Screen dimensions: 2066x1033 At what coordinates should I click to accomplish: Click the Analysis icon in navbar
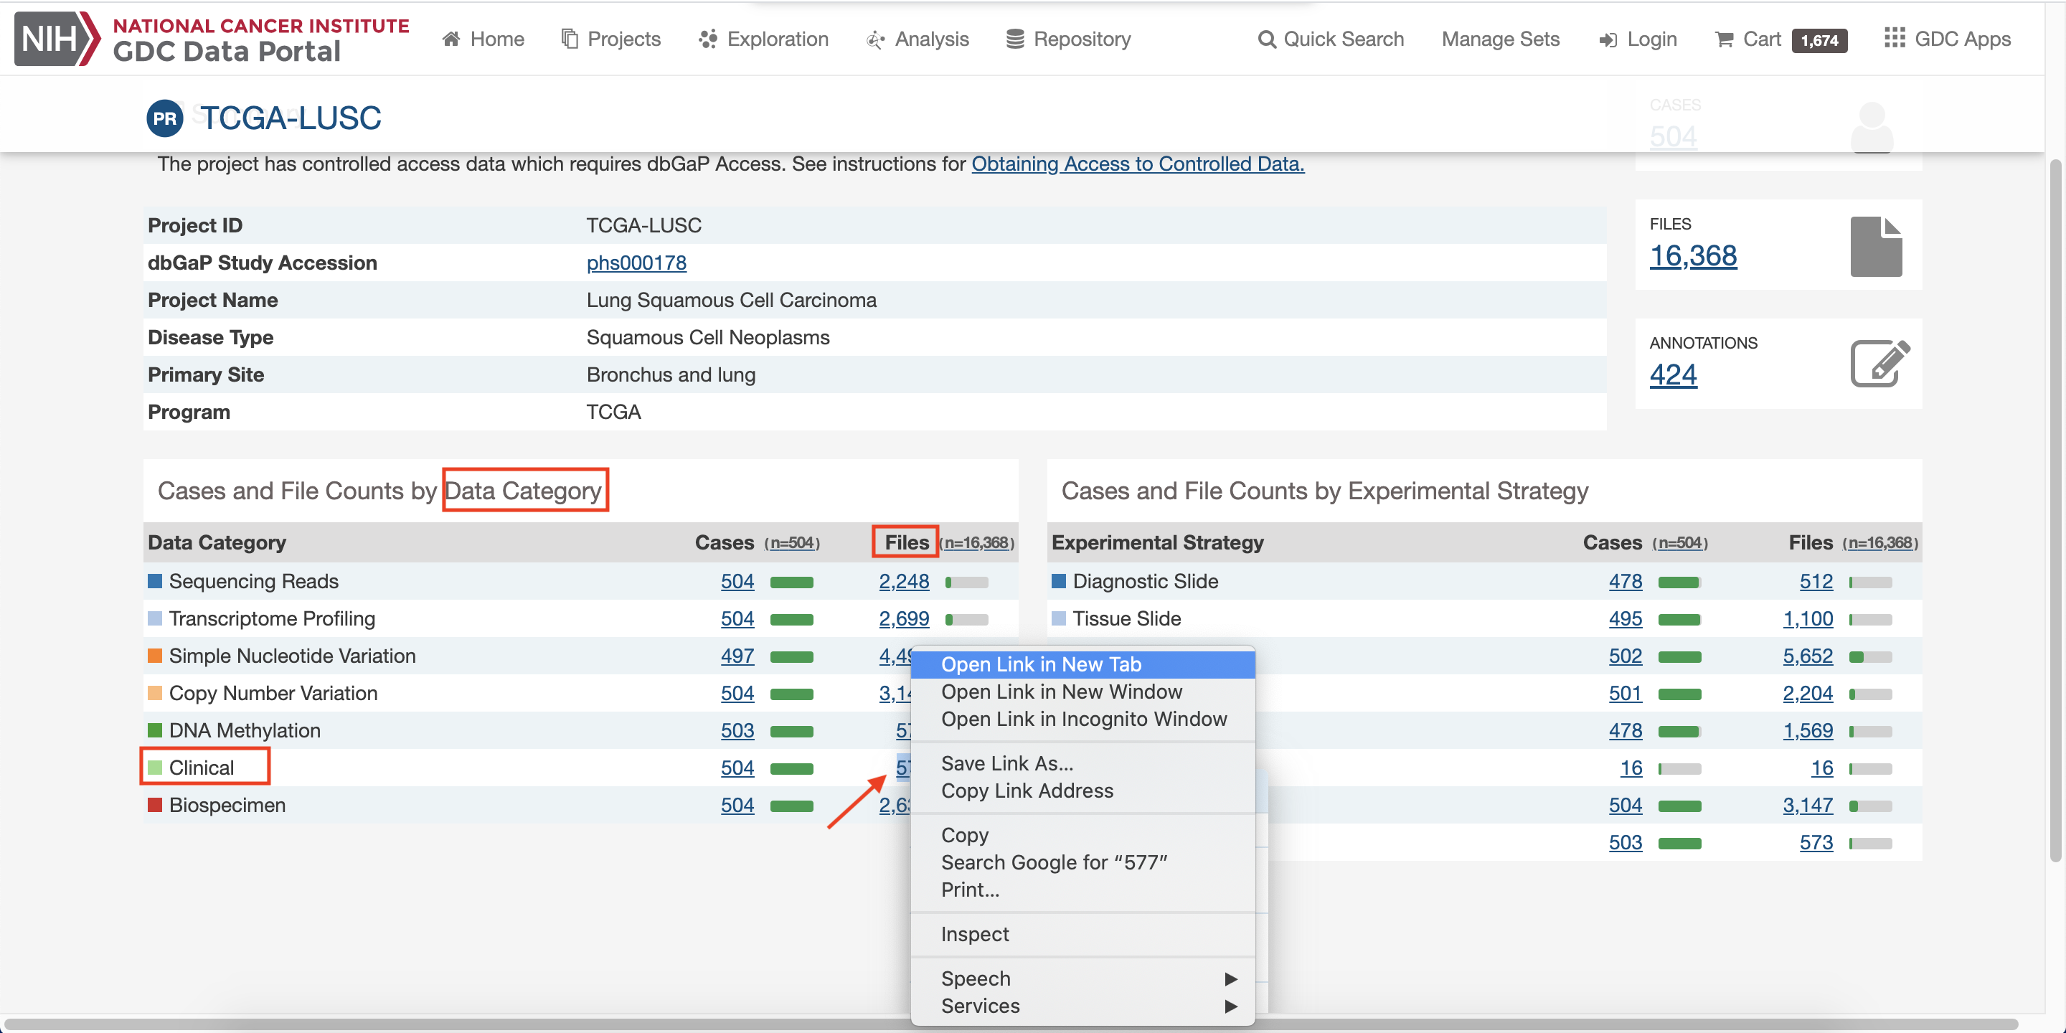click(875, 39)
